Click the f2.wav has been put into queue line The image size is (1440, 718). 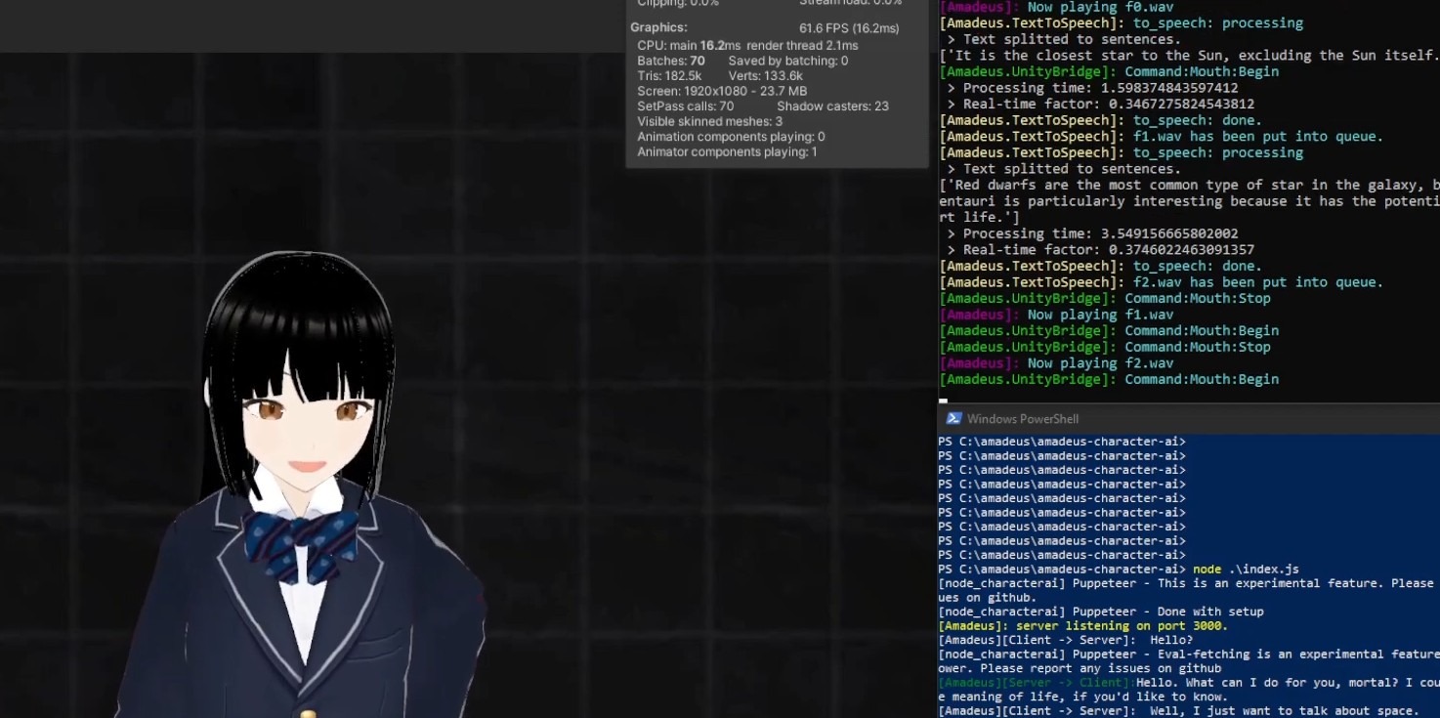[x=1161, y=282]
